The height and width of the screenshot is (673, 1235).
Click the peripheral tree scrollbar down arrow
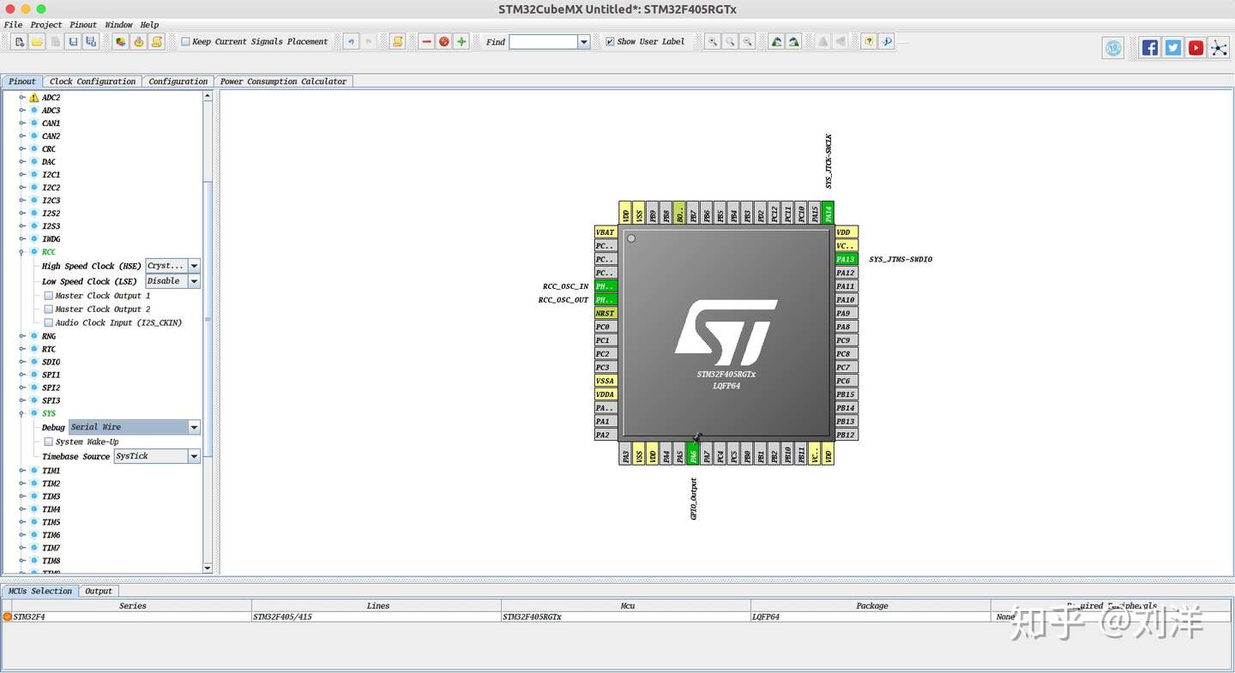coord(208,568)
